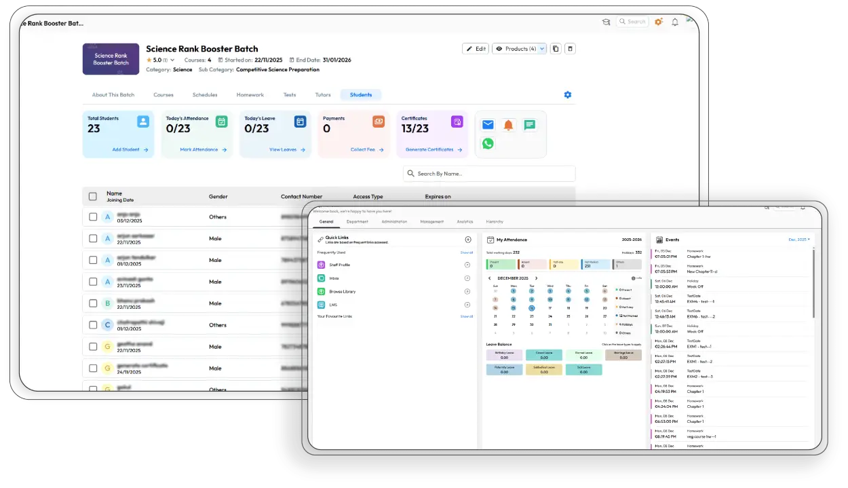
Task: Advance calendar with the next month chevron
Action: point(537,278)
